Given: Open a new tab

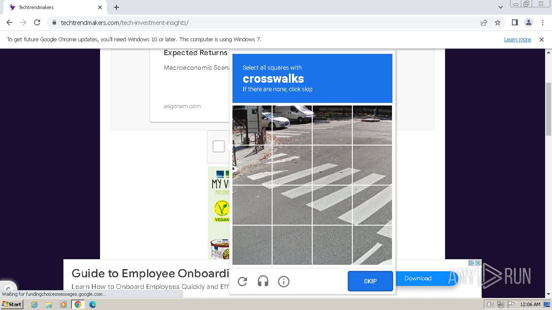Looking at the screenshot, I should tap(116, 7).
